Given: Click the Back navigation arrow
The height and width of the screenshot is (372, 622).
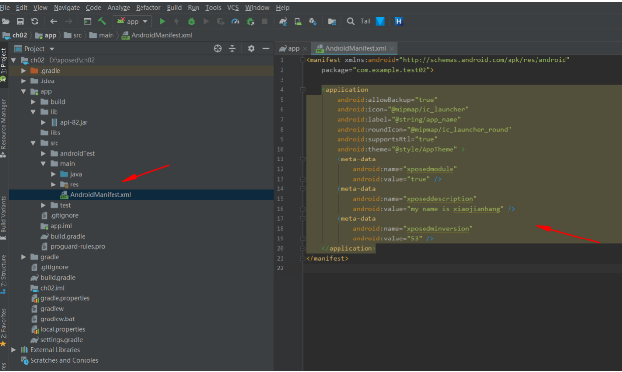Looking at the screenshot, I should click(x=54, y=21).
